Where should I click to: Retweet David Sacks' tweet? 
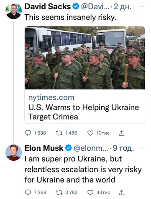[59, 133]
